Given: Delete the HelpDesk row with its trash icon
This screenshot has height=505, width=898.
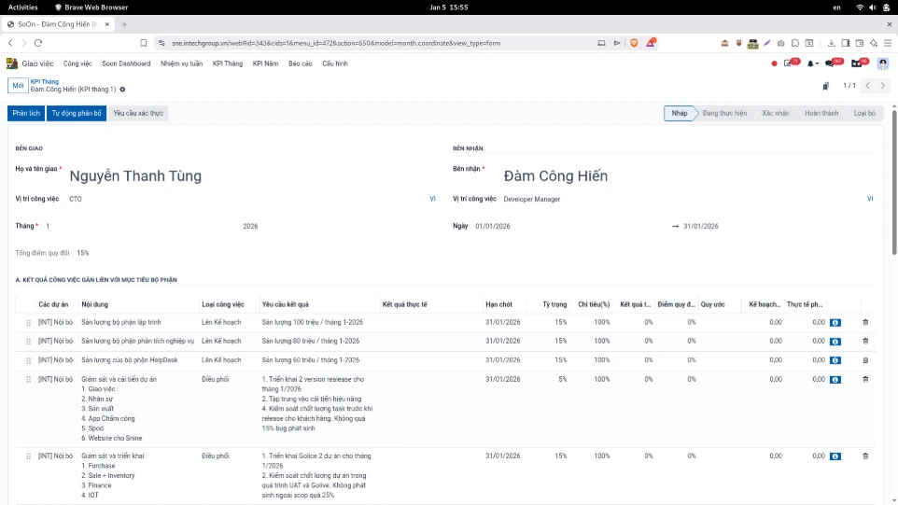Looking at the screenshot, I should (x=864, y=360).
